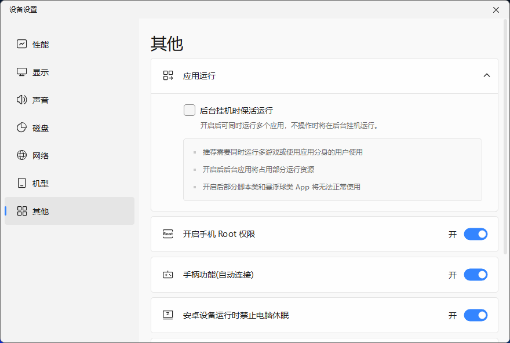Close the 设备设置 window
Viewport: 510px width, 343px height.
[x=496, y=10]
